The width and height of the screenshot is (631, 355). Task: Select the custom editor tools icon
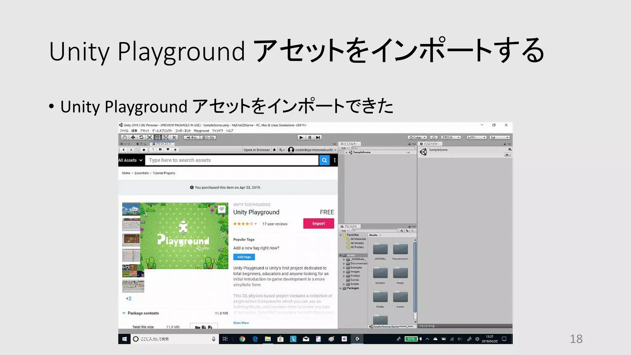point(174,137)
